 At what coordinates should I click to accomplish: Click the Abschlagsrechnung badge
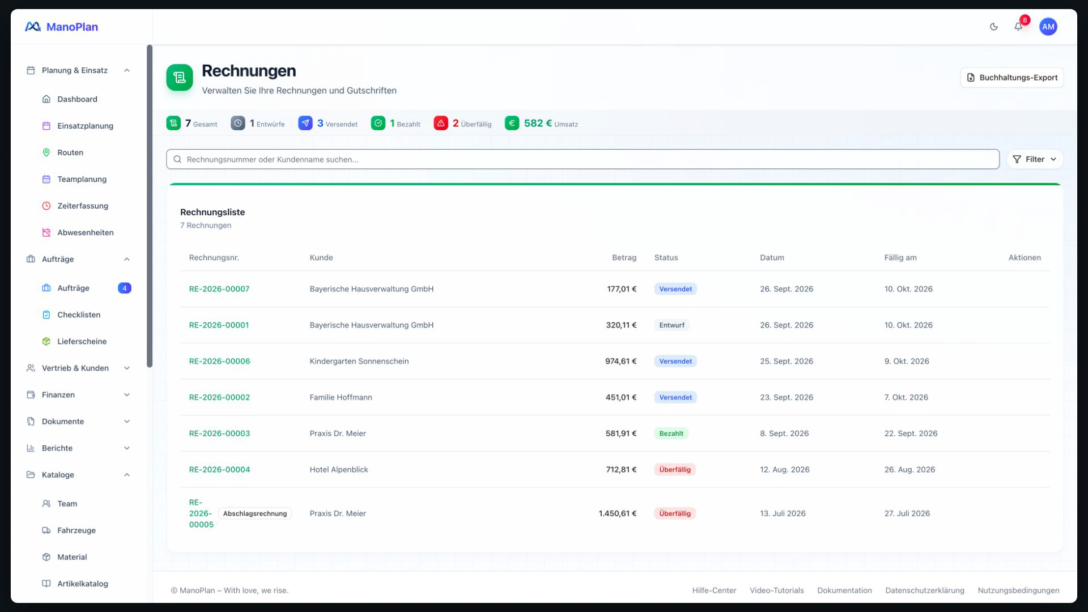[x=255, y=513]
